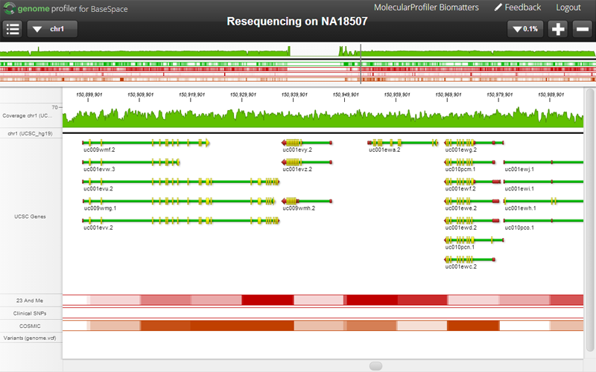Click the Logout link
Screen dimensions: 596x372
568,7
